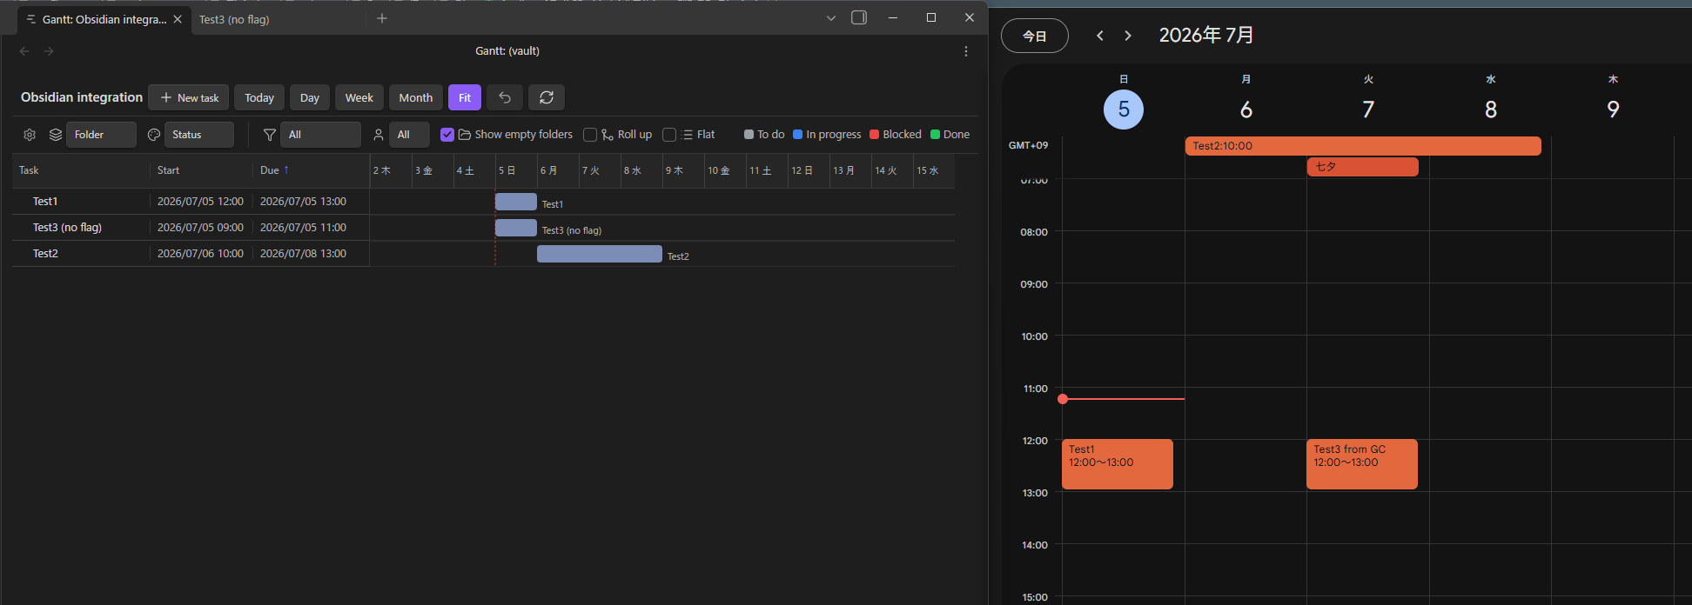This screenshot has height=605, width=1692.
Task: Click the palette icon beside Status
Action: click(154, 135)
